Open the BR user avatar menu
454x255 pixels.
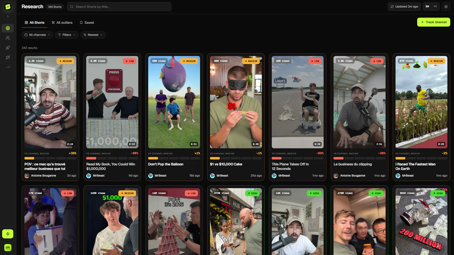[8, 248]
